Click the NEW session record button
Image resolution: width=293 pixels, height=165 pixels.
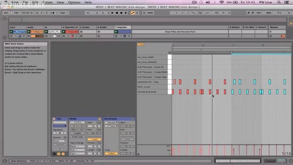151,13
